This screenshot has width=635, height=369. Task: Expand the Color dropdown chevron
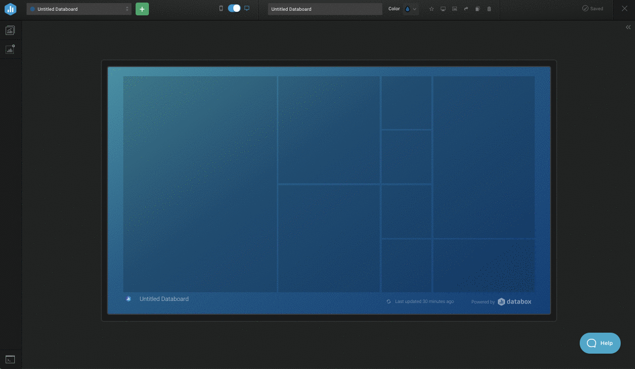414,9
